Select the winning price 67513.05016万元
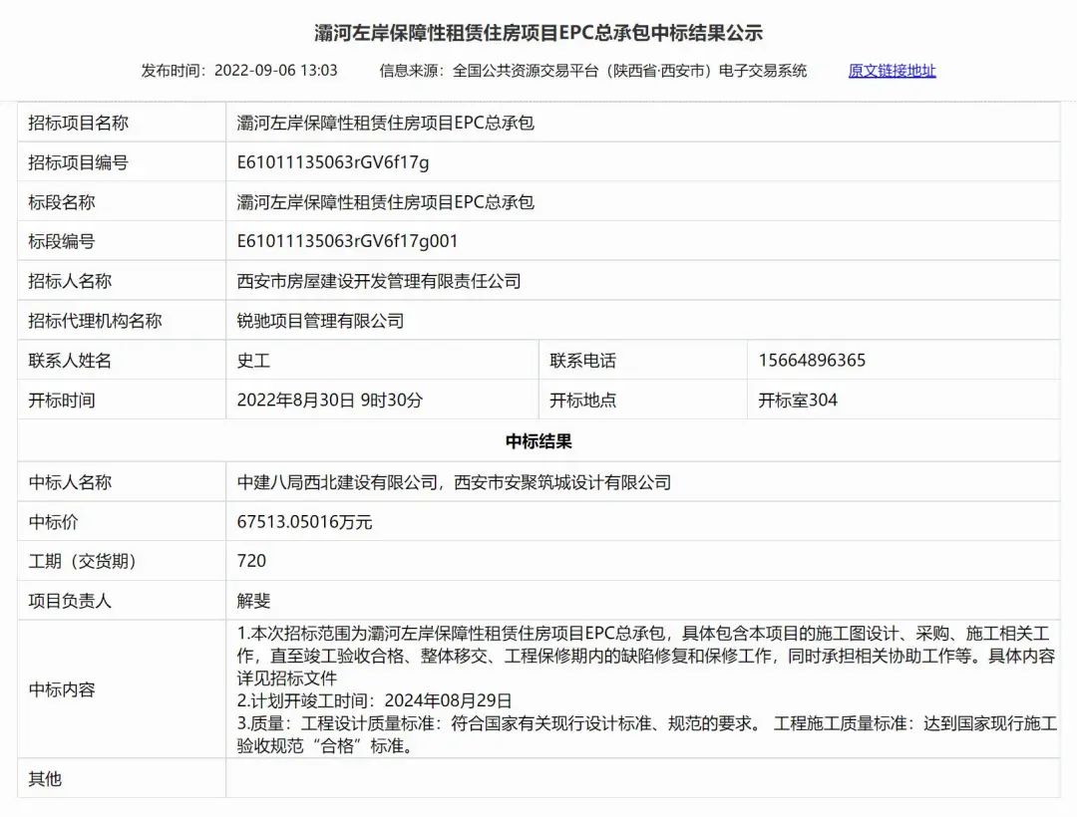The height and width of the screenshot is (817, 1077). pyautogui.click(x=306, y=521)
